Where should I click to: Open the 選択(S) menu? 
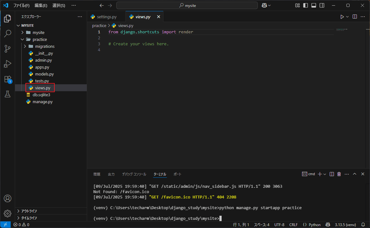(58, 5)
